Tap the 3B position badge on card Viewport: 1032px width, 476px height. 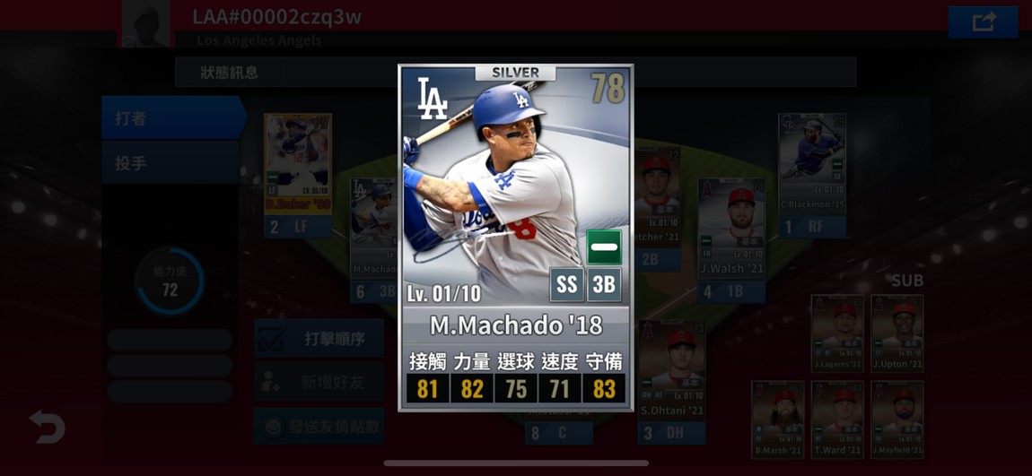coord(604,285)
